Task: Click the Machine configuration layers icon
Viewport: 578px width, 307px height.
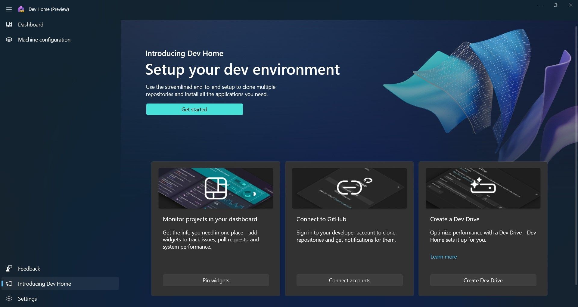Action: tap(9, 40)
